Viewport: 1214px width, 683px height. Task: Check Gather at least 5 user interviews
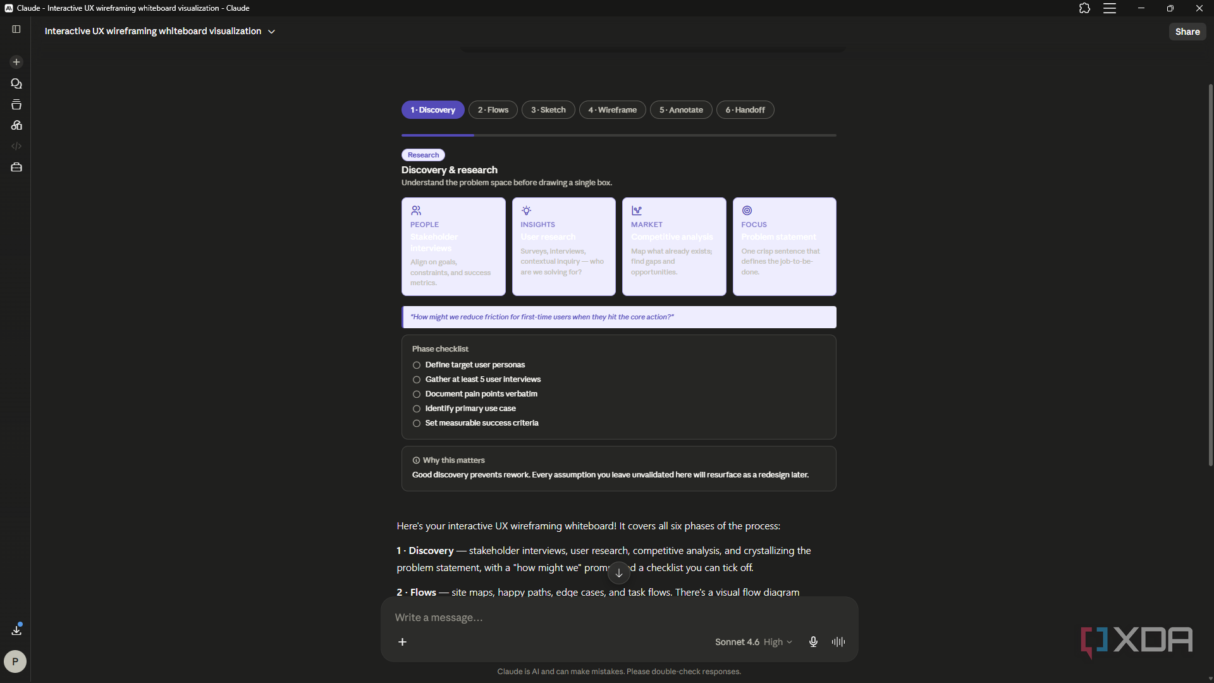coord(417,379)
